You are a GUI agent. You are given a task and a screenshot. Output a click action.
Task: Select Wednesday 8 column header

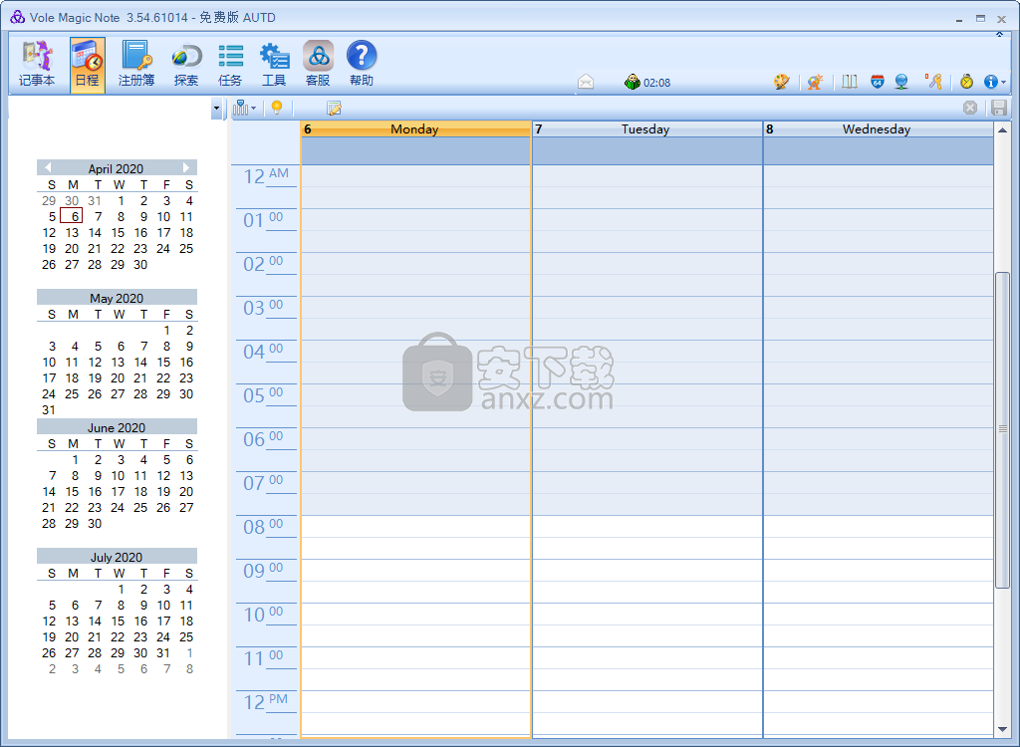(x=879, y=128)
